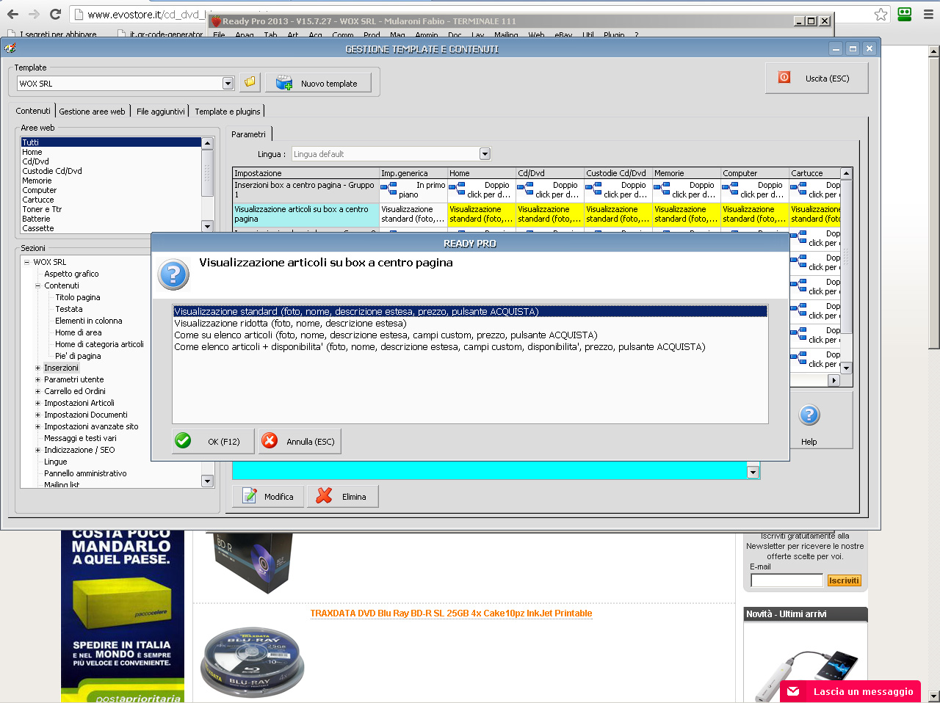Click the tree icon in Memorie column first row
This screenshot has width=940, height=703.
point(662,189)
